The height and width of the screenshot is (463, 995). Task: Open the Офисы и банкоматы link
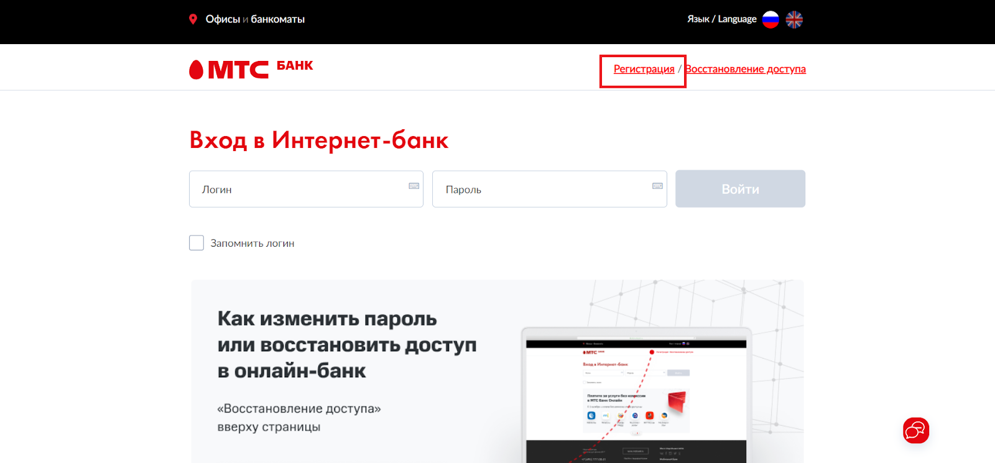(x=255, y=19)
